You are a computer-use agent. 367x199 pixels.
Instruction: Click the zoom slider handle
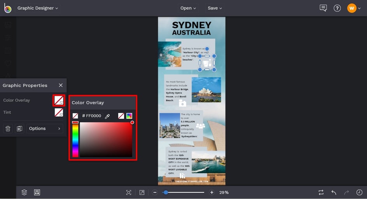(x=166, y=192)
